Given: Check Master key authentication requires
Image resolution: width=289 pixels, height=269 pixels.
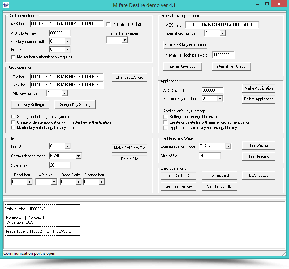Looking at the screenshot, I should tap(13, 57).
